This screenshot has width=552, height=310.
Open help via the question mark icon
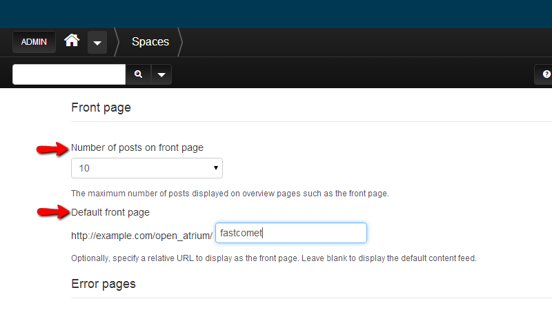click(x=546, y=74)
